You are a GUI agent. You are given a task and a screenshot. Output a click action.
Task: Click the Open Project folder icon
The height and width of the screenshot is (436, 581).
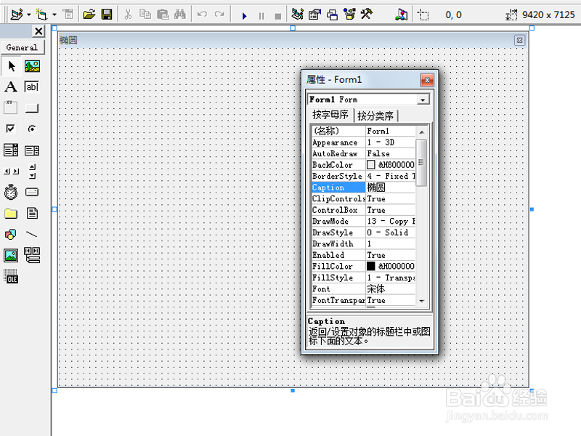pyautogui.click(x=89, y=15)
